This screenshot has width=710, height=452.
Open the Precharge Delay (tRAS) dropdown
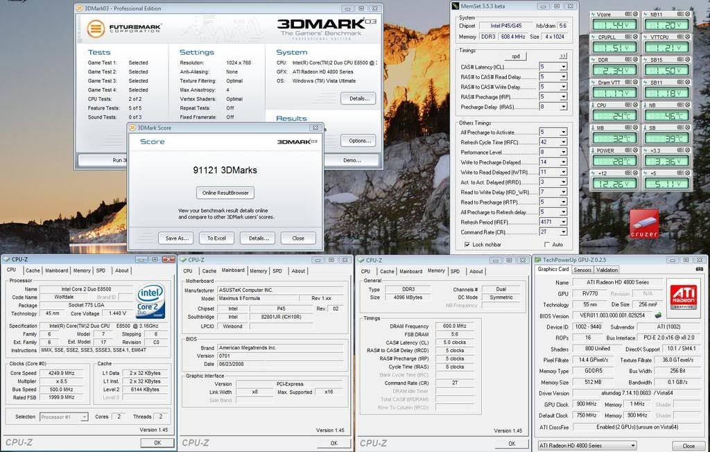click(x=563, y=107)
